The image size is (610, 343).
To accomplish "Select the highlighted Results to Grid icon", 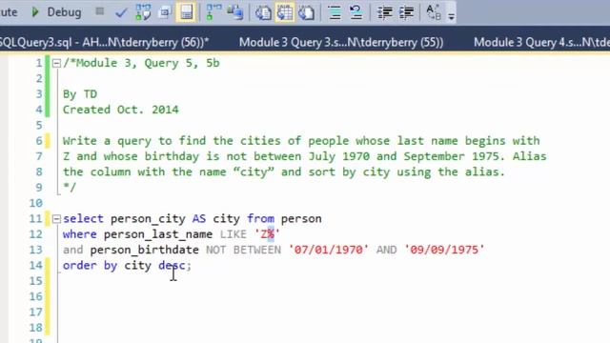I will tap(285, 12).
